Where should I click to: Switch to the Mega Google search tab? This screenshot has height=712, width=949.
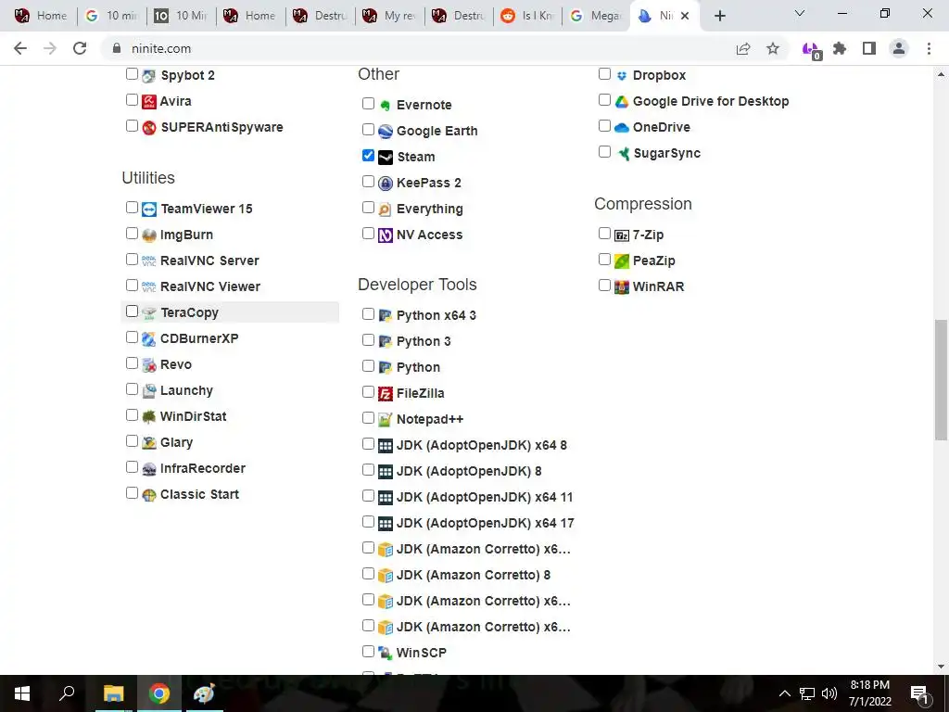click(597, 16)
